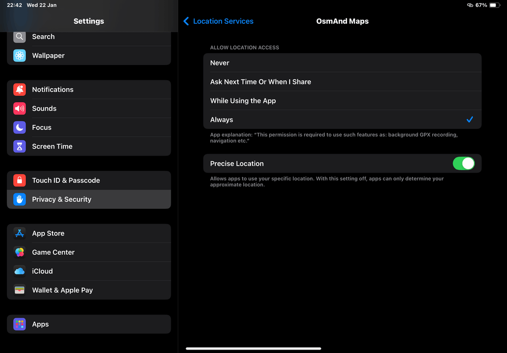Tap the blue checkmark beside Always
The height and width of the screenshot is (353, 507).
pos(470,119)
